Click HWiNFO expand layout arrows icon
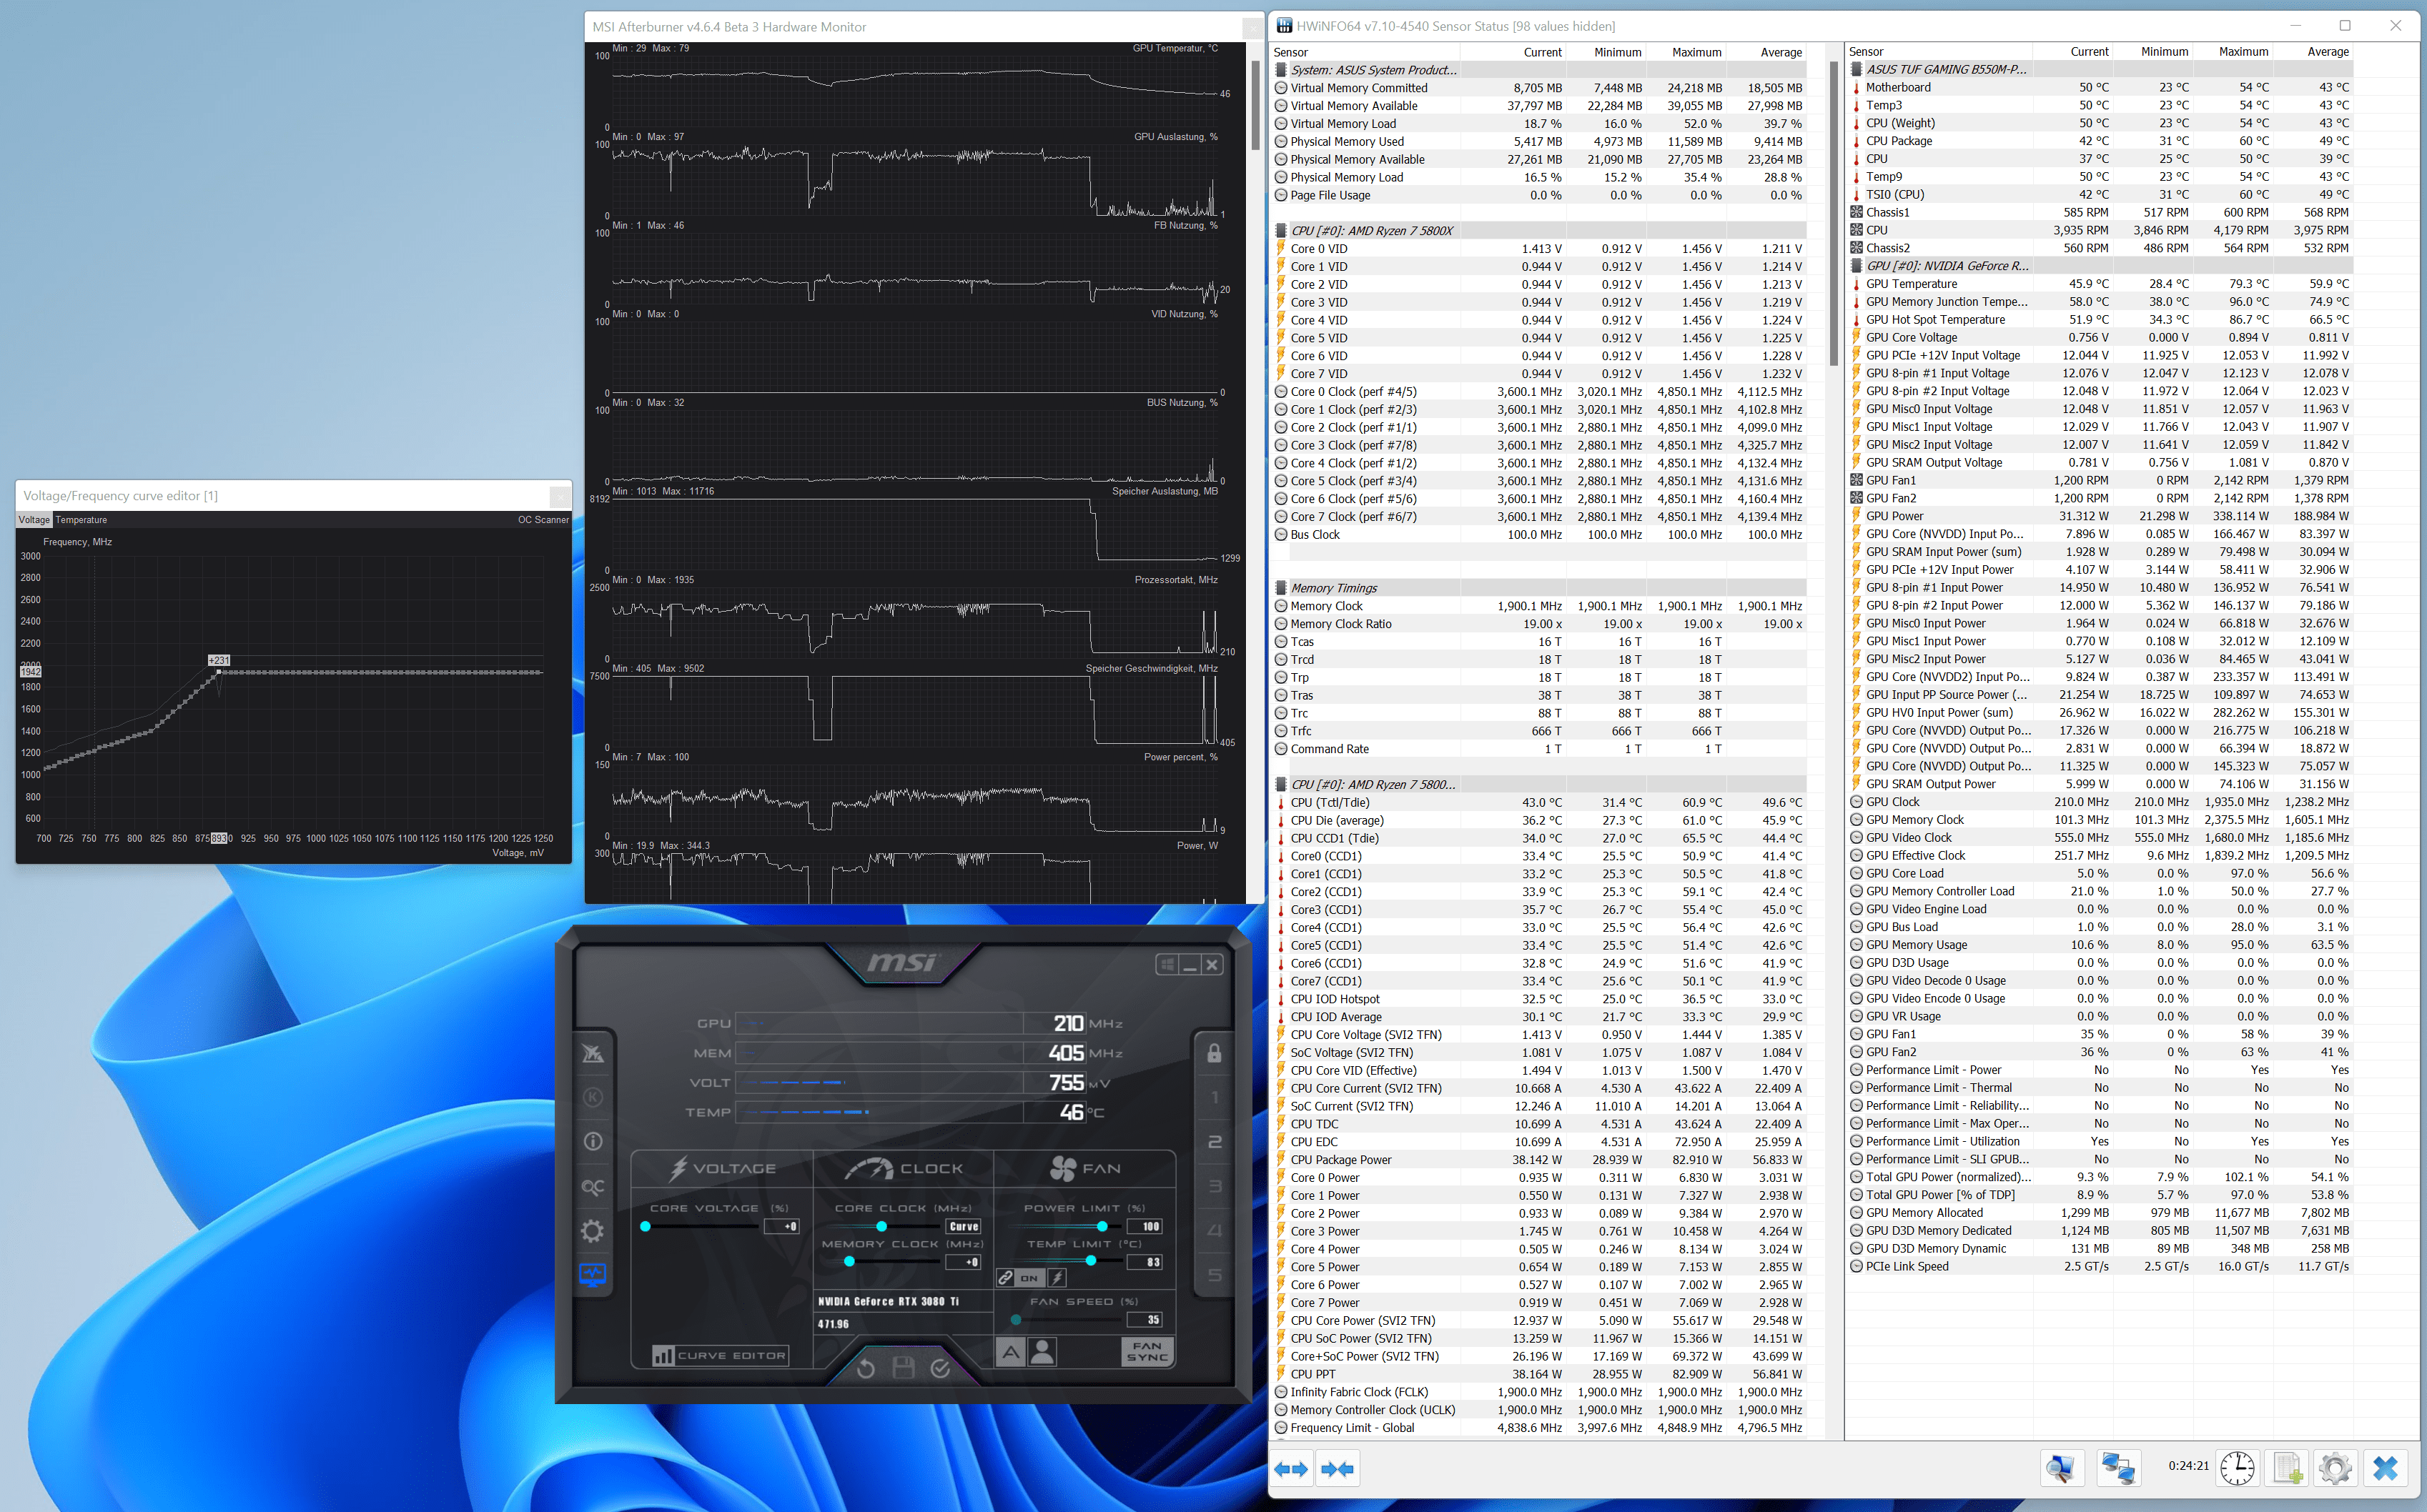The height and width of the screenshot is (1512, 2427). tap(1292, 1468)
